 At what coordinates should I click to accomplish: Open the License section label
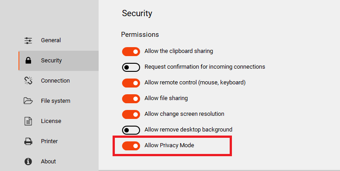click(x=51, y=121)
